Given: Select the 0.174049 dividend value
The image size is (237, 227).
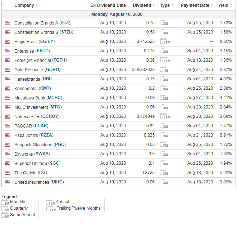Looking at the screenshot, I should [146, 116].
